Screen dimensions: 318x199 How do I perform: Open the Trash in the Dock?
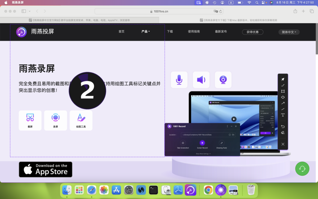click(x=251, y=190)
